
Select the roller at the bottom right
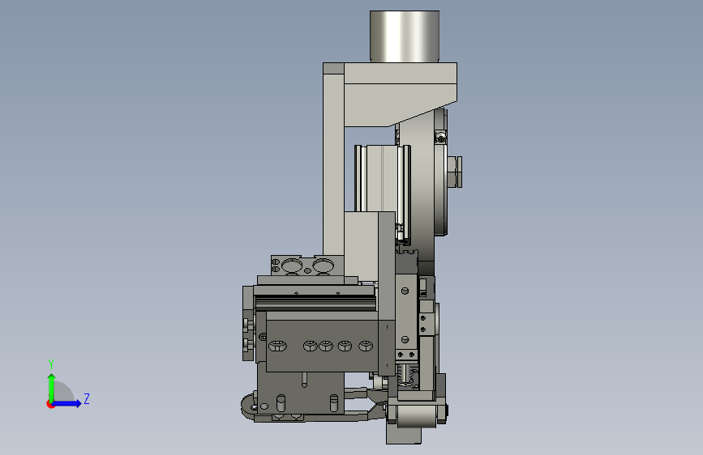416,416
